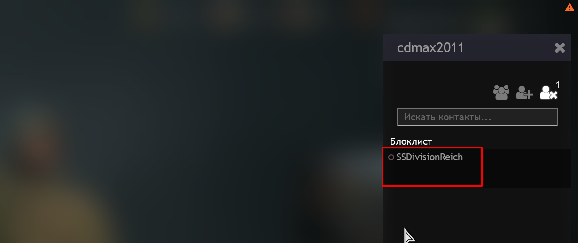
Task: Switch to the blocklist view person-with-x icon
Action: point(548,92)
